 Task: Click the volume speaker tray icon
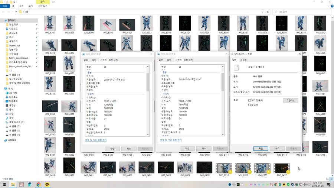tap(305, 185)
